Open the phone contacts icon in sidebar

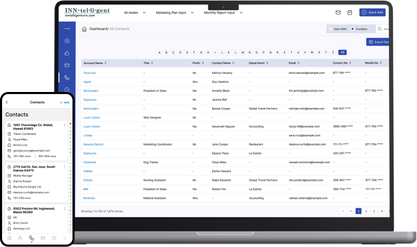[x=67, y=78]
